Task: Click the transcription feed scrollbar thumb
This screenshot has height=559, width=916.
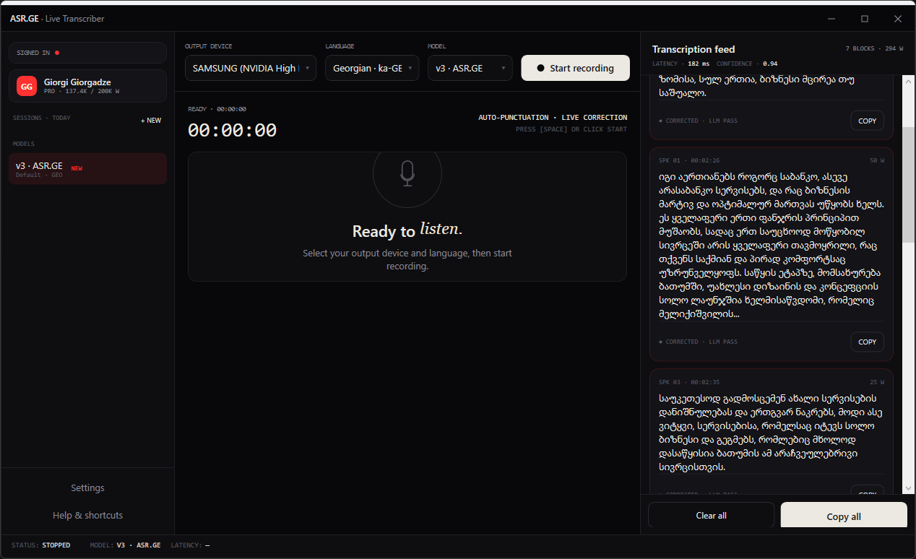Action: coord(909,184)
